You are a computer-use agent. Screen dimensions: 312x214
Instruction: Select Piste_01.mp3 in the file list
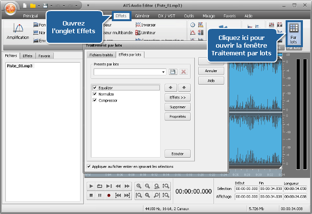[20, 66]
